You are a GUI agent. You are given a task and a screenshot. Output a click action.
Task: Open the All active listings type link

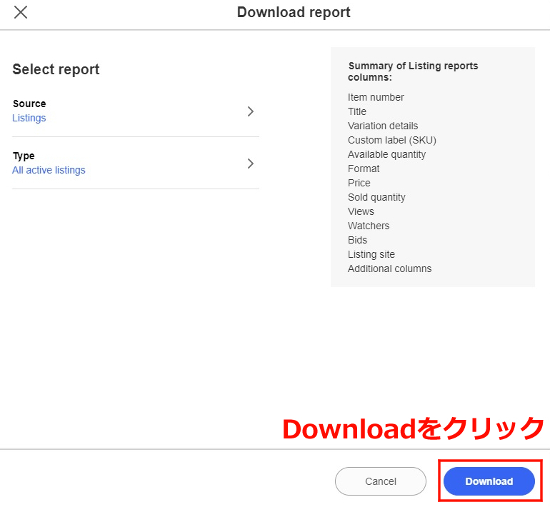tap(49, 170)
